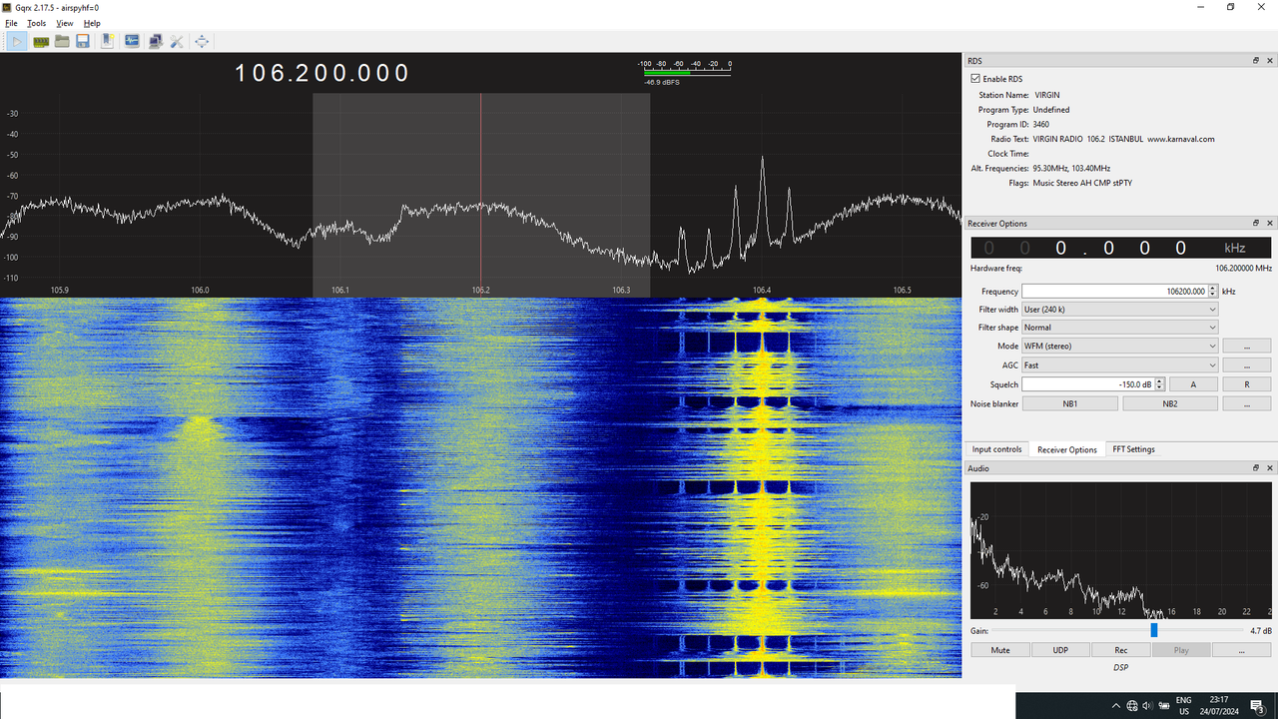Toggle full screen arrows icon
Screen dimensions: 1278x719
pyautogui.click(x=202, y=41)
